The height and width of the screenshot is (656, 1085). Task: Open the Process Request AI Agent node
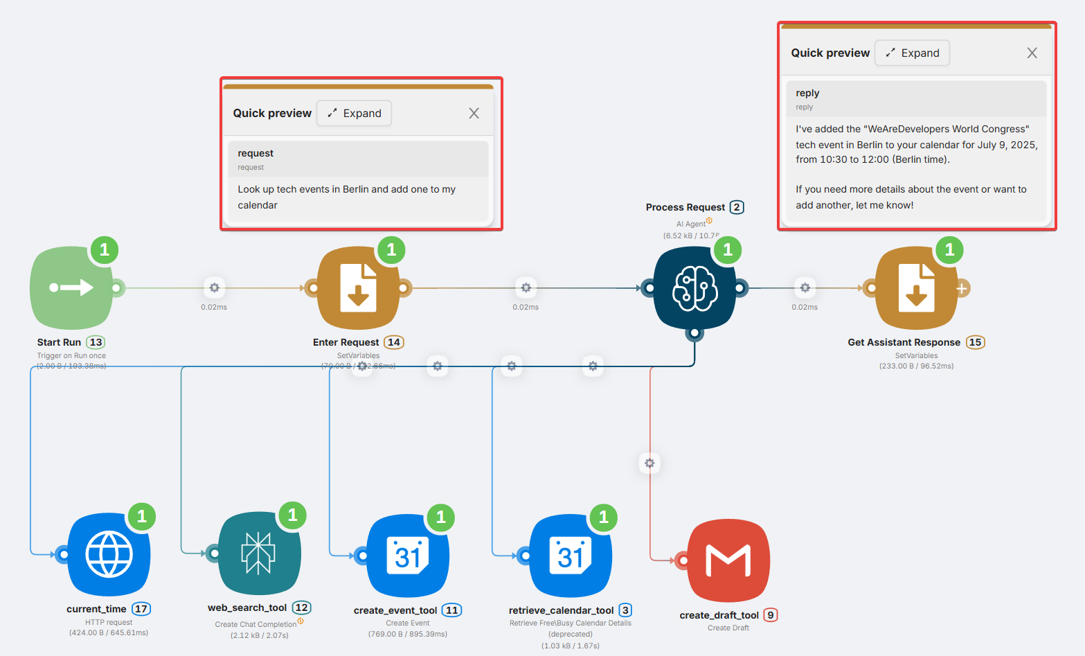(x=694, y=287)
